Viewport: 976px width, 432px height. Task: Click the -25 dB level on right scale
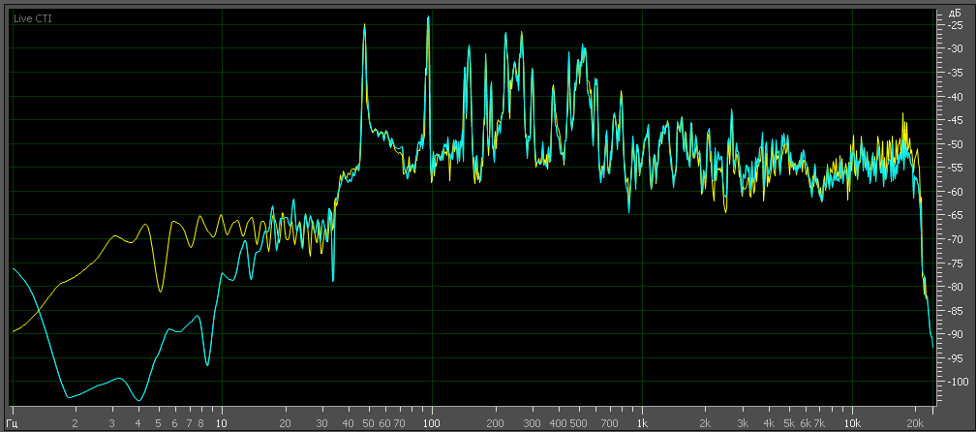coord(954,26)
